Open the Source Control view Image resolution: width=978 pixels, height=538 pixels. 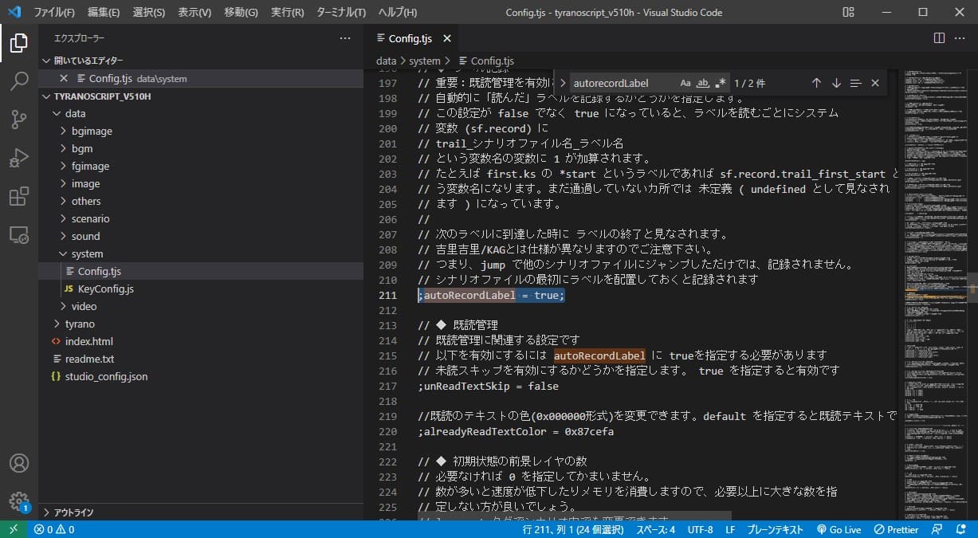pos(19,120)
